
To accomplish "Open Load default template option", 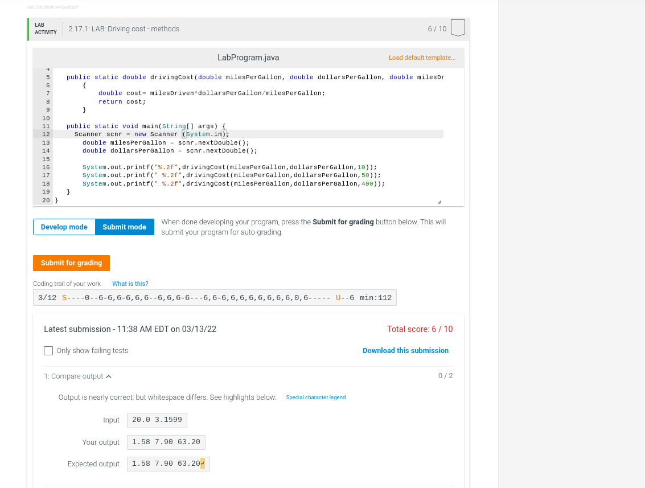I will click(x=422, y=58).
